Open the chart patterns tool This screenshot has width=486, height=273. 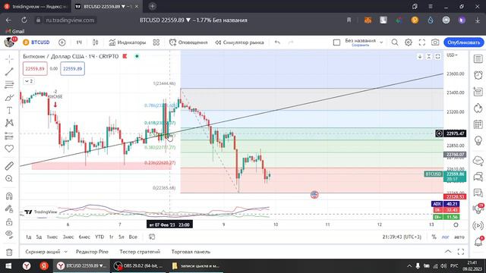[x=9, y=123]
